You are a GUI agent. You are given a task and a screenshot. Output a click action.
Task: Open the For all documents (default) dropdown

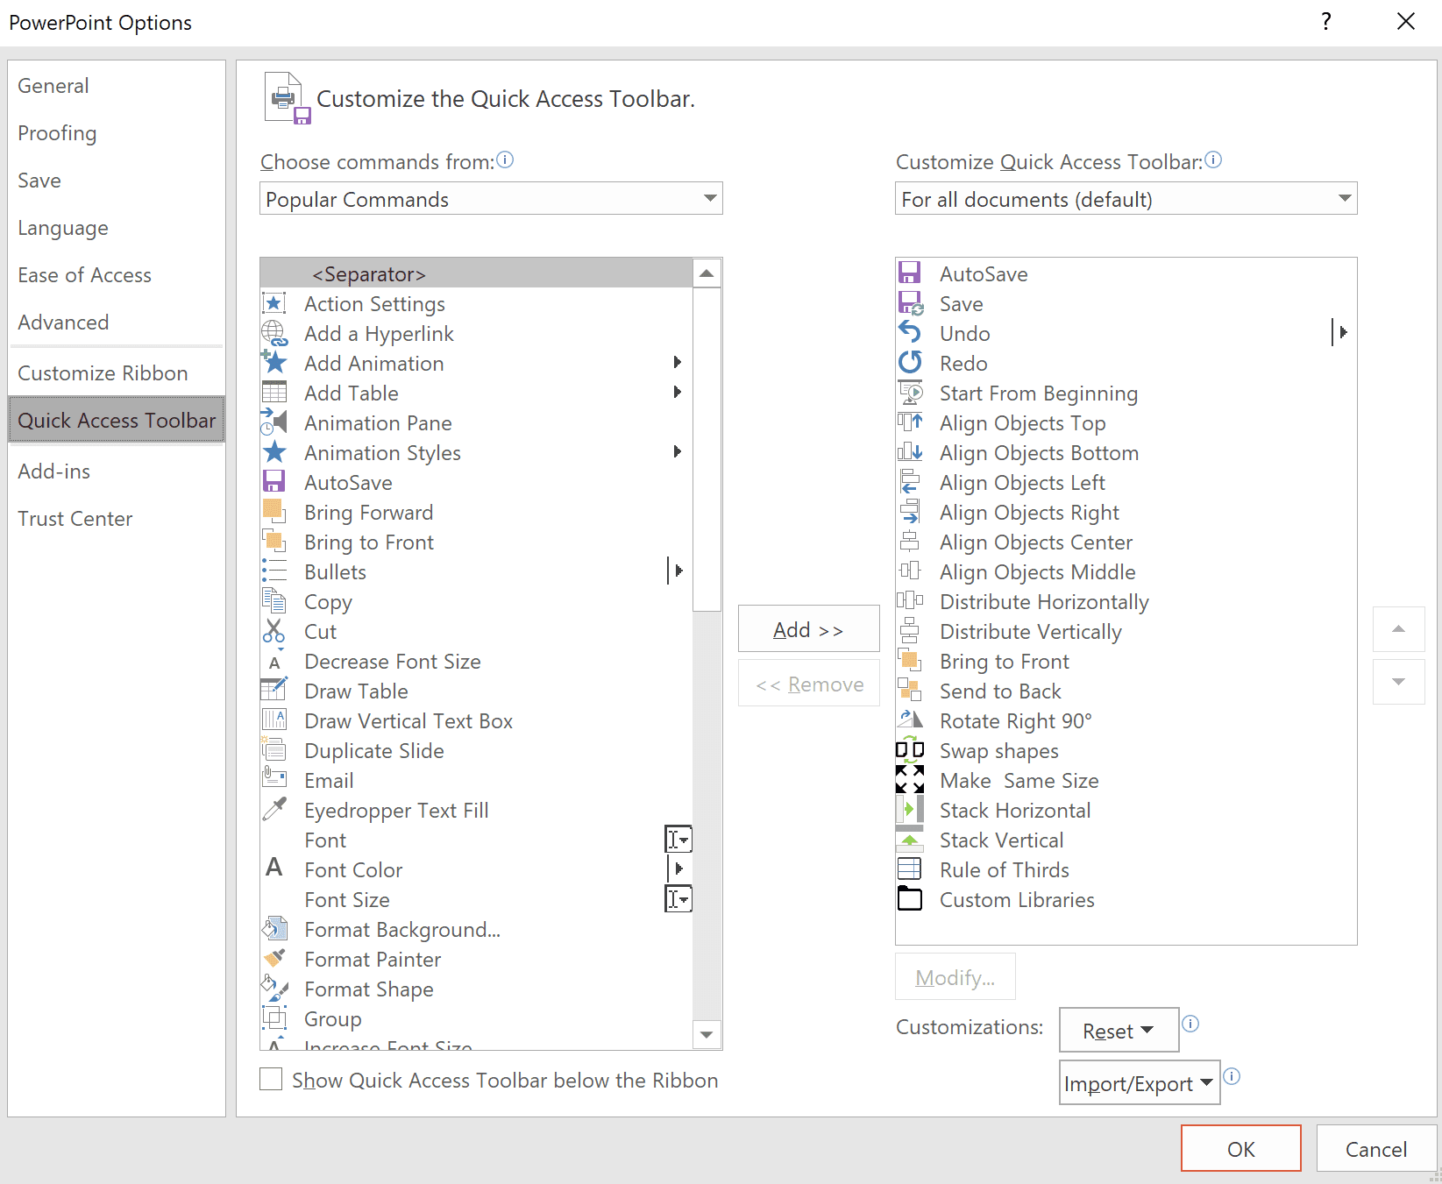click(1126, 199)
